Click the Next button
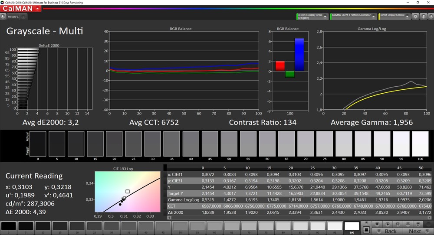The image size is (434, 235). point(415,231)
